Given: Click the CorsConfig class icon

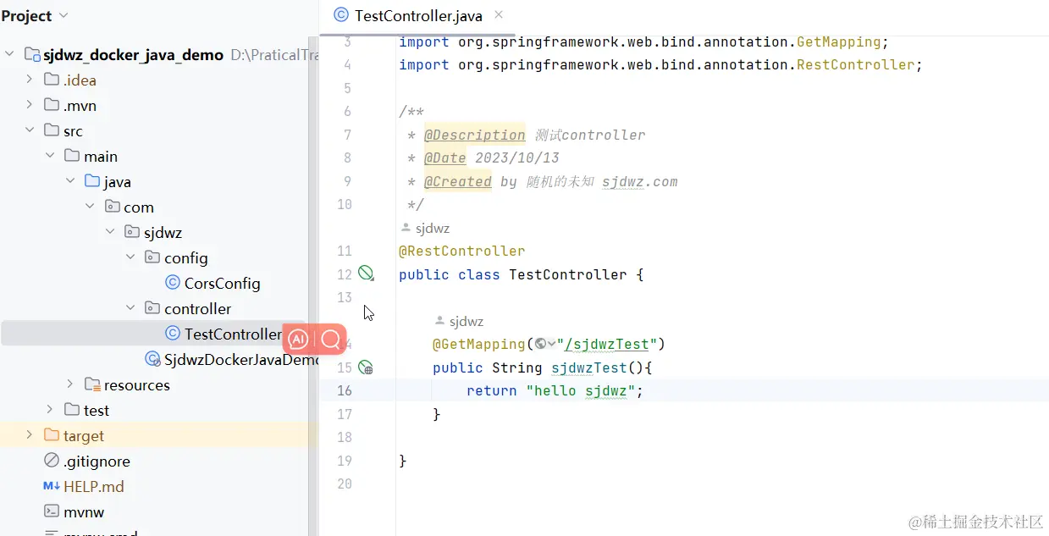Looking at the screenshot, I should click(173, 283).
